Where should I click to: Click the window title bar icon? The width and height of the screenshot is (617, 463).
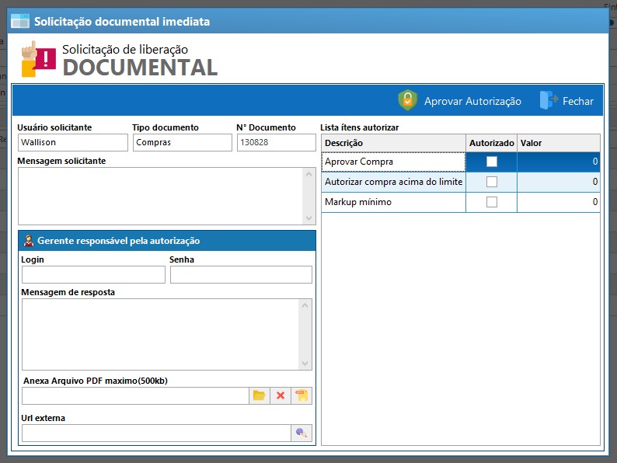tap(19, 21)
